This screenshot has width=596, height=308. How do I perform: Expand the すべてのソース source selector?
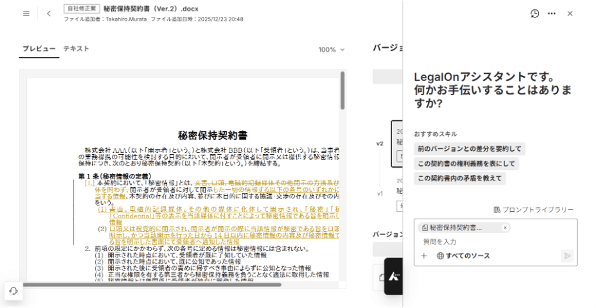463,256
